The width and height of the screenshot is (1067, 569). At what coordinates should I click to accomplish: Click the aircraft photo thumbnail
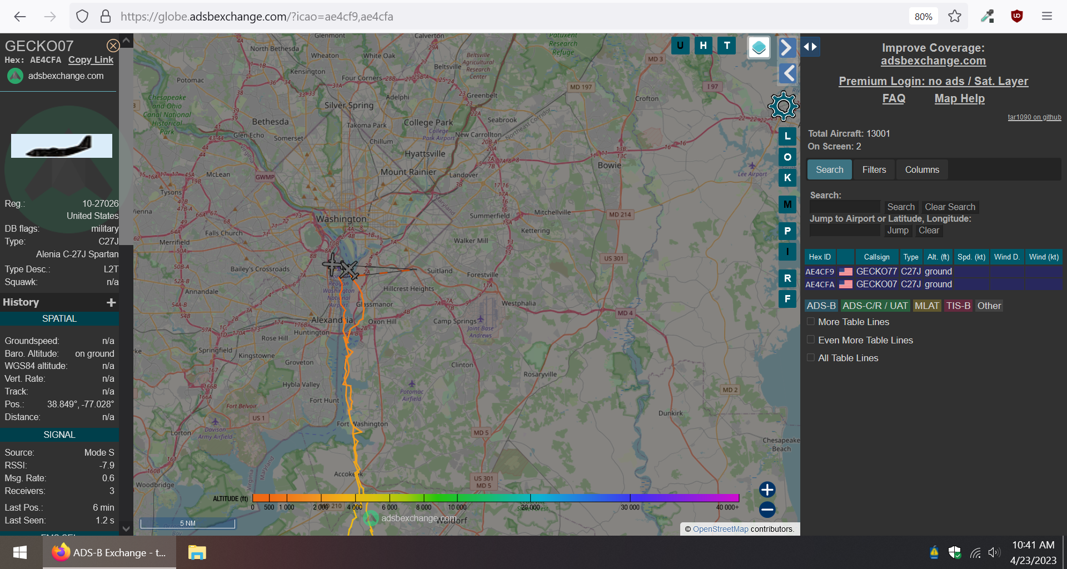pyautogui.click(x=62, y=146)
